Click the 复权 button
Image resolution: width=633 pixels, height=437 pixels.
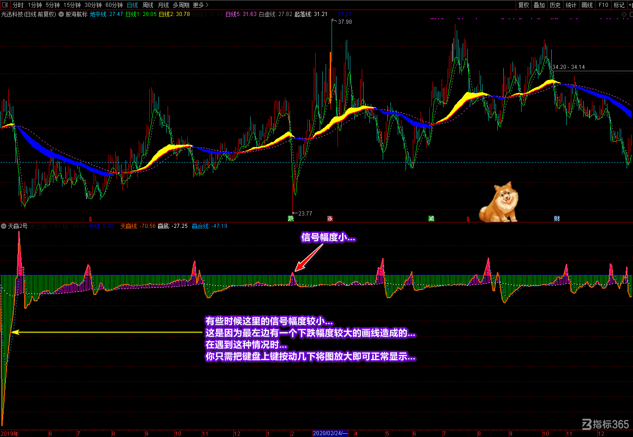(523, 5)
